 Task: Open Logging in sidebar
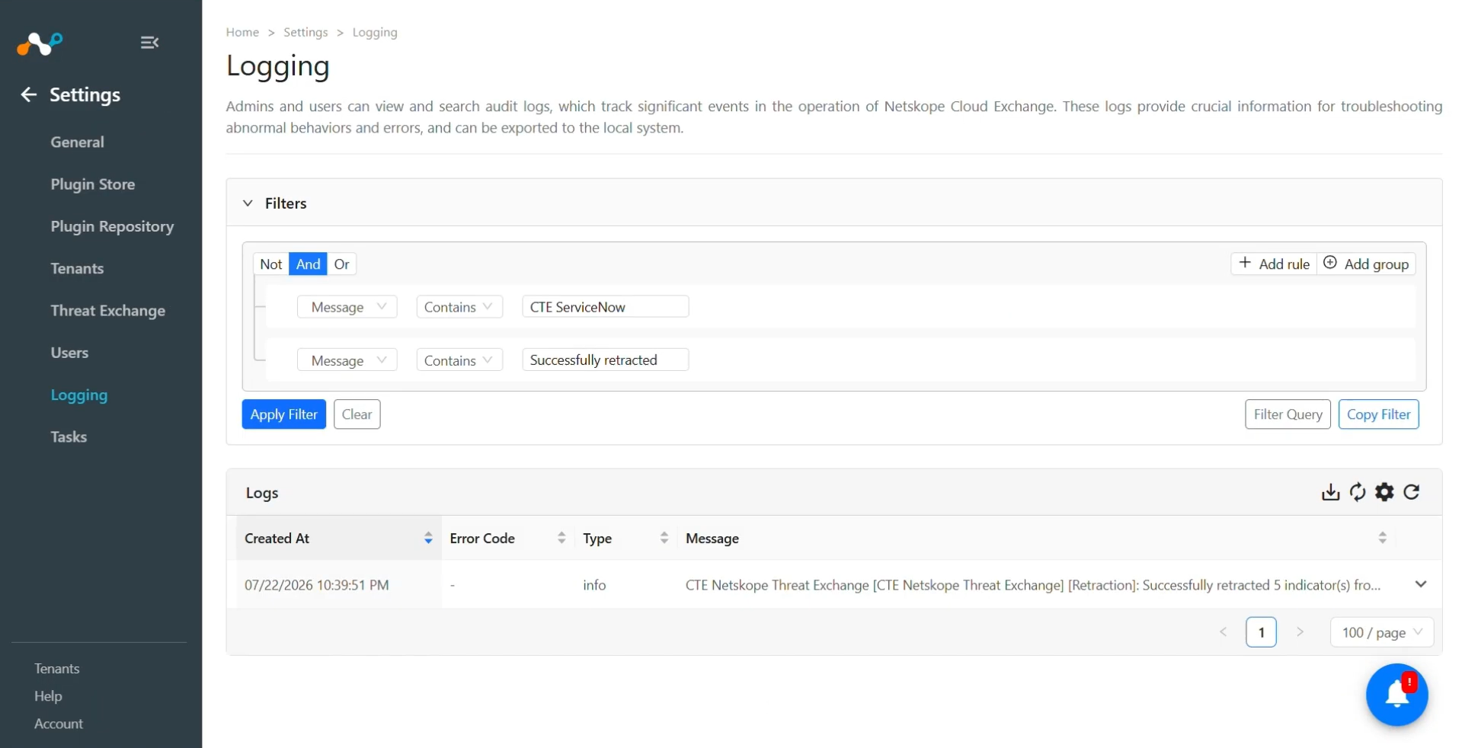click(x=79, y=395)
